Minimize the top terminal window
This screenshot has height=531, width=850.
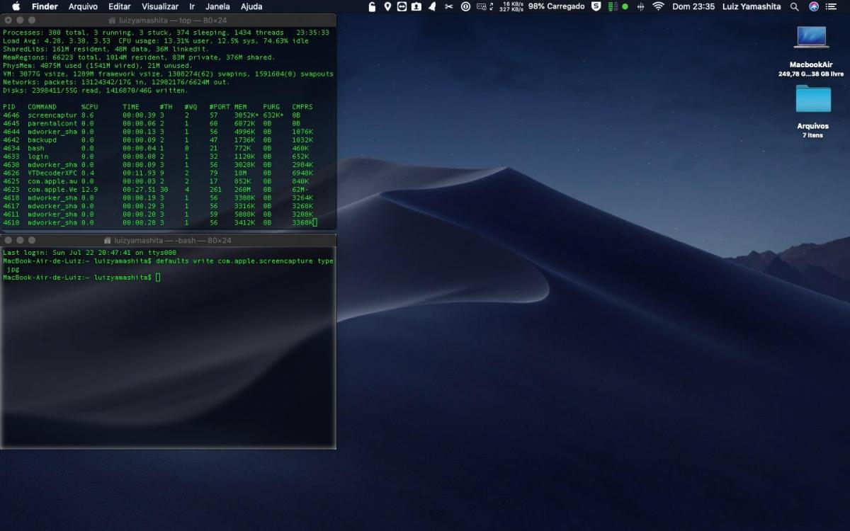click(x=20, y=21)
